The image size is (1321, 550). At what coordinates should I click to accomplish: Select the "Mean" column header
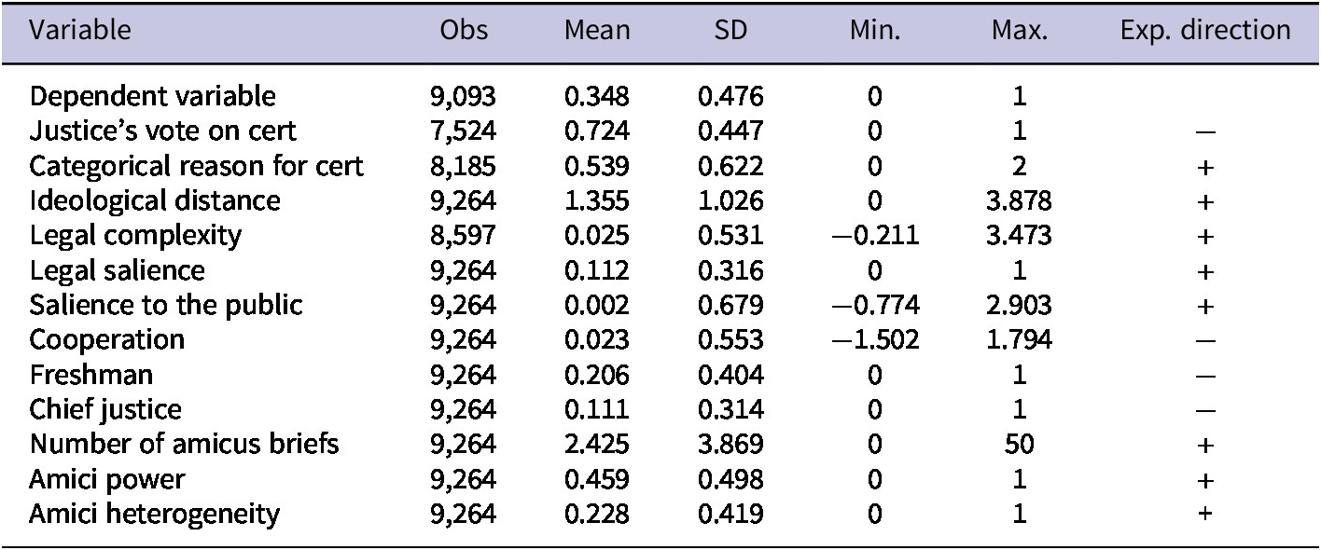coord(597,30)
